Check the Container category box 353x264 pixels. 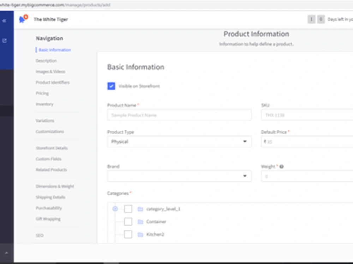pos(128,222)
